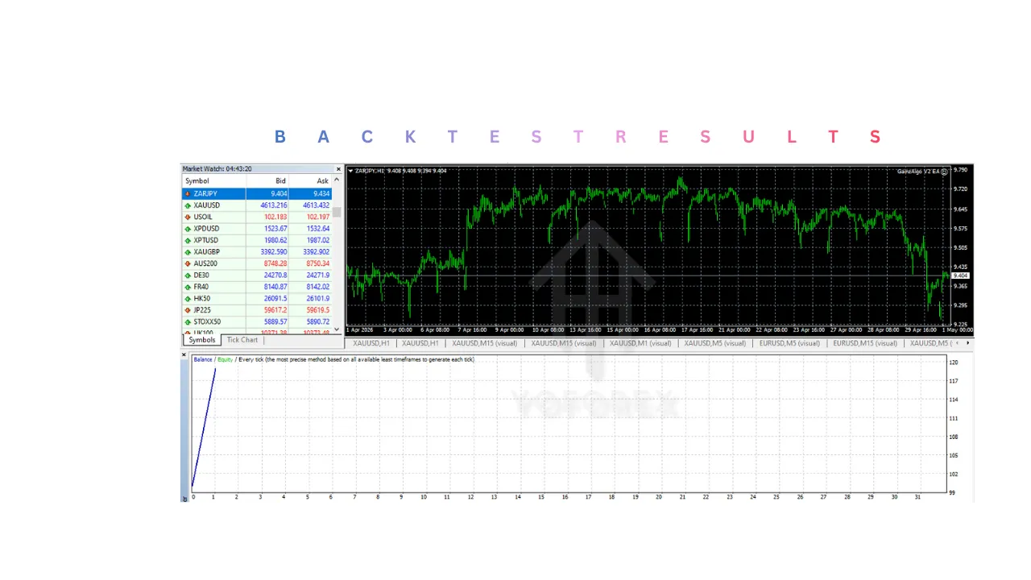Click USOIL ask value 102.197
Image resolution: width=1031 pixels, height=580 pixels.
pyautogui.click(x=318, y=217)
